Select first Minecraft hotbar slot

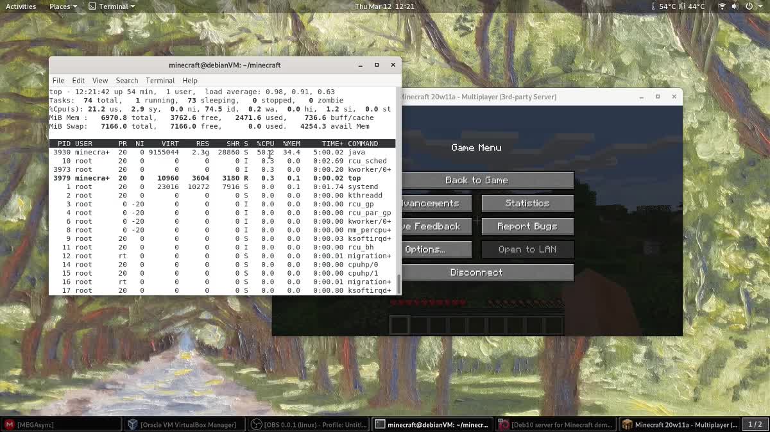[399, 325]
